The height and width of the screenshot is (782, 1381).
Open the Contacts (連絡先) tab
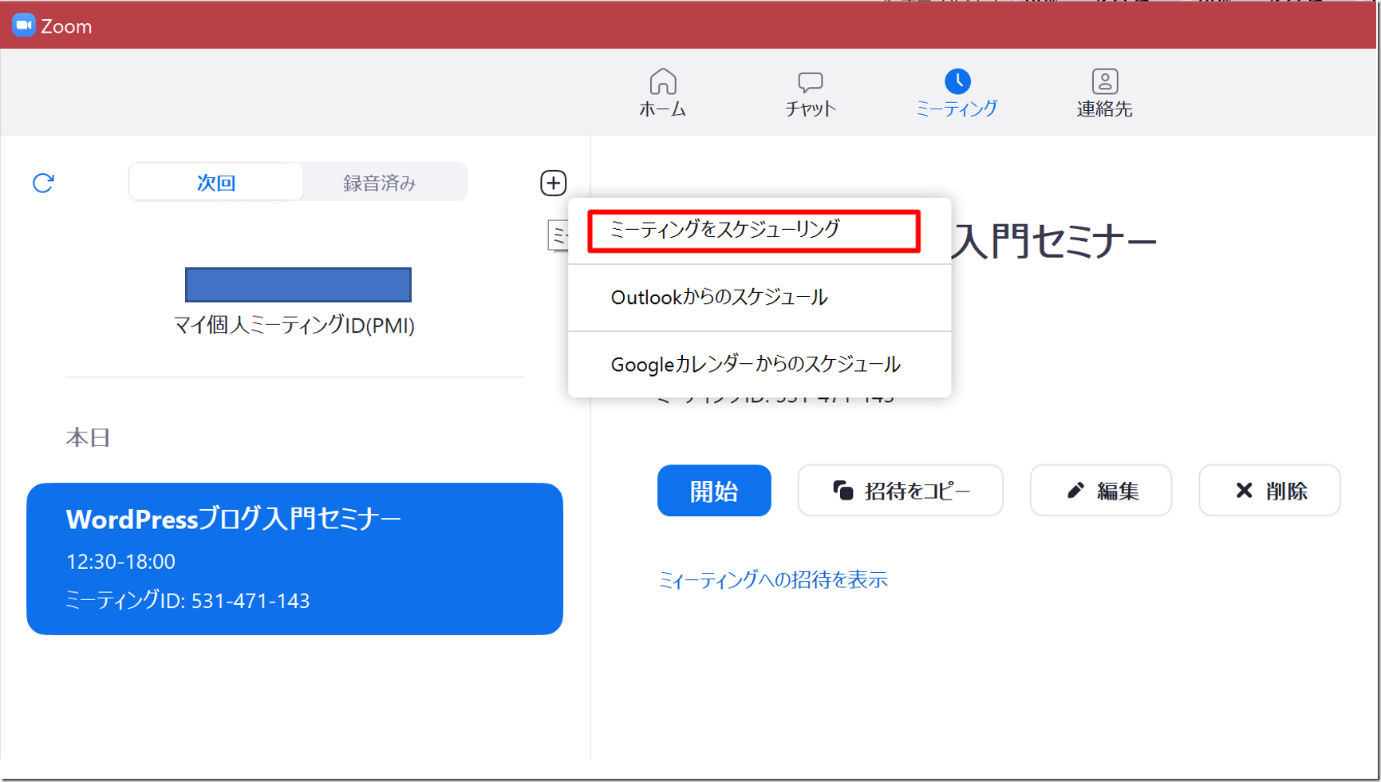pyautogui.click(x=1104, y=93)
